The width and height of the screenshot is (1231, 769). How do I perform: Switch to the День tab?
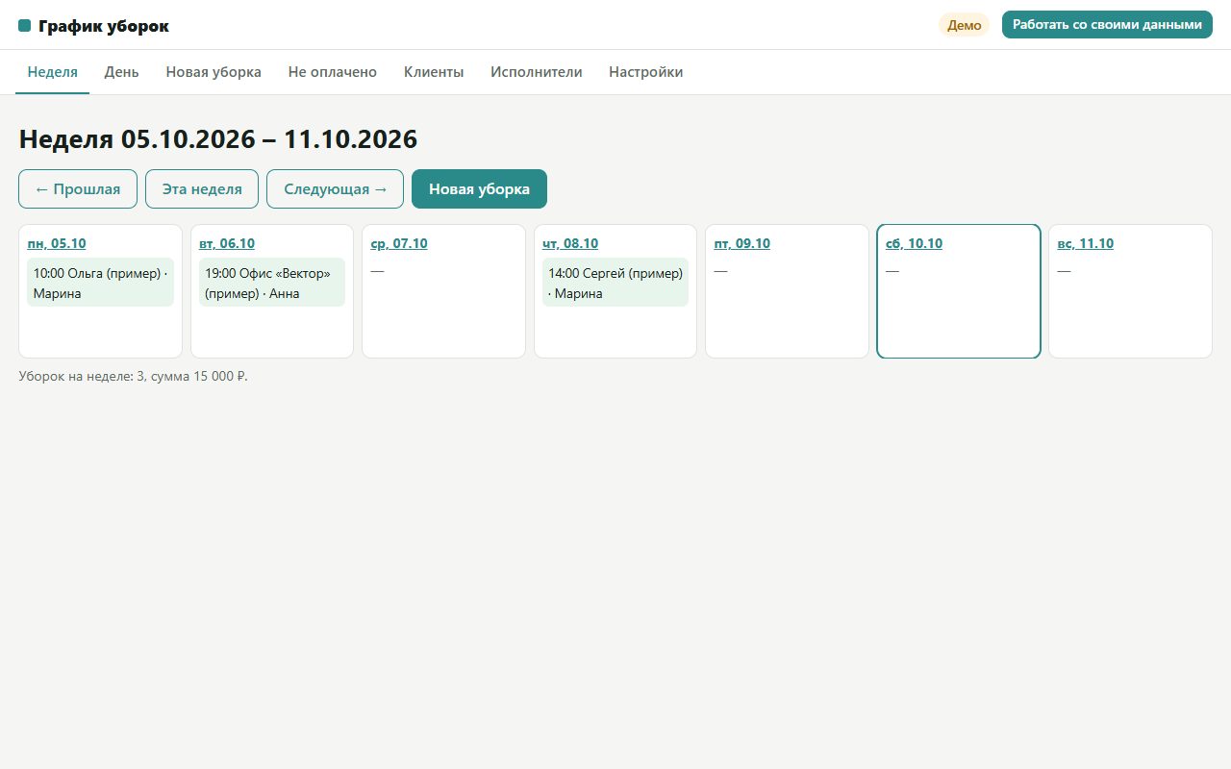pos(122,72)
